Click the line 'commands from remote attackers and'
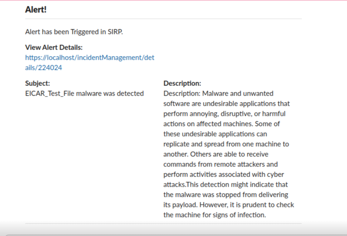Viewport: 347px width, 236px height. point(220,164)
